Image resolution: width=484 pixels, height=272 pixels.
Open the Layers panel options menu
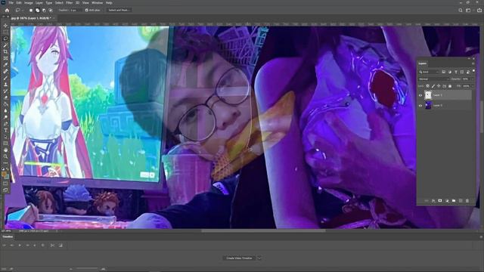(473, 63)
